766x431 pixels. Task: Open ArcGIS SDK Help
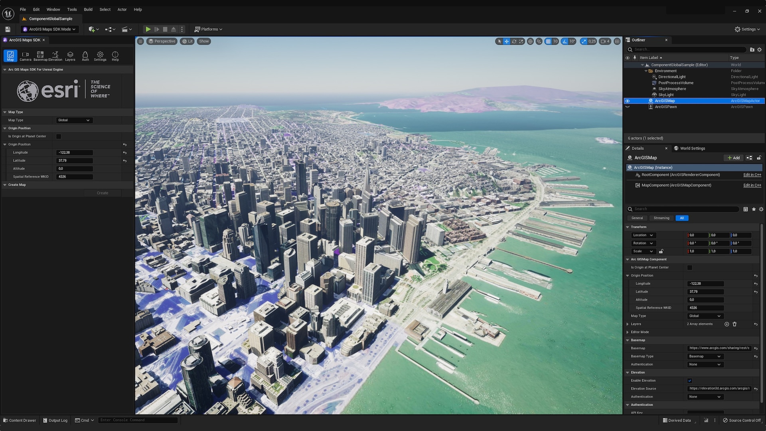[x=115, y=56]
